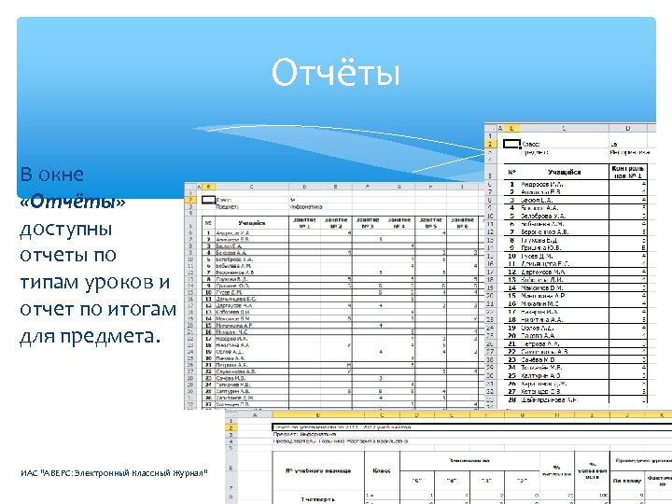Click 'Учащийся' header in the lessons sheet
Image resolution: width=672 pixels, height=504 pixels.
252,223
